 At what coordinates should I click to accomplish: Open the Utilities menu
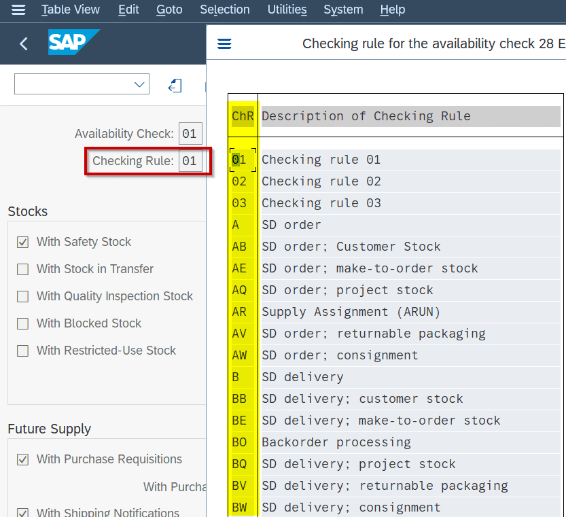pos(287,10)
